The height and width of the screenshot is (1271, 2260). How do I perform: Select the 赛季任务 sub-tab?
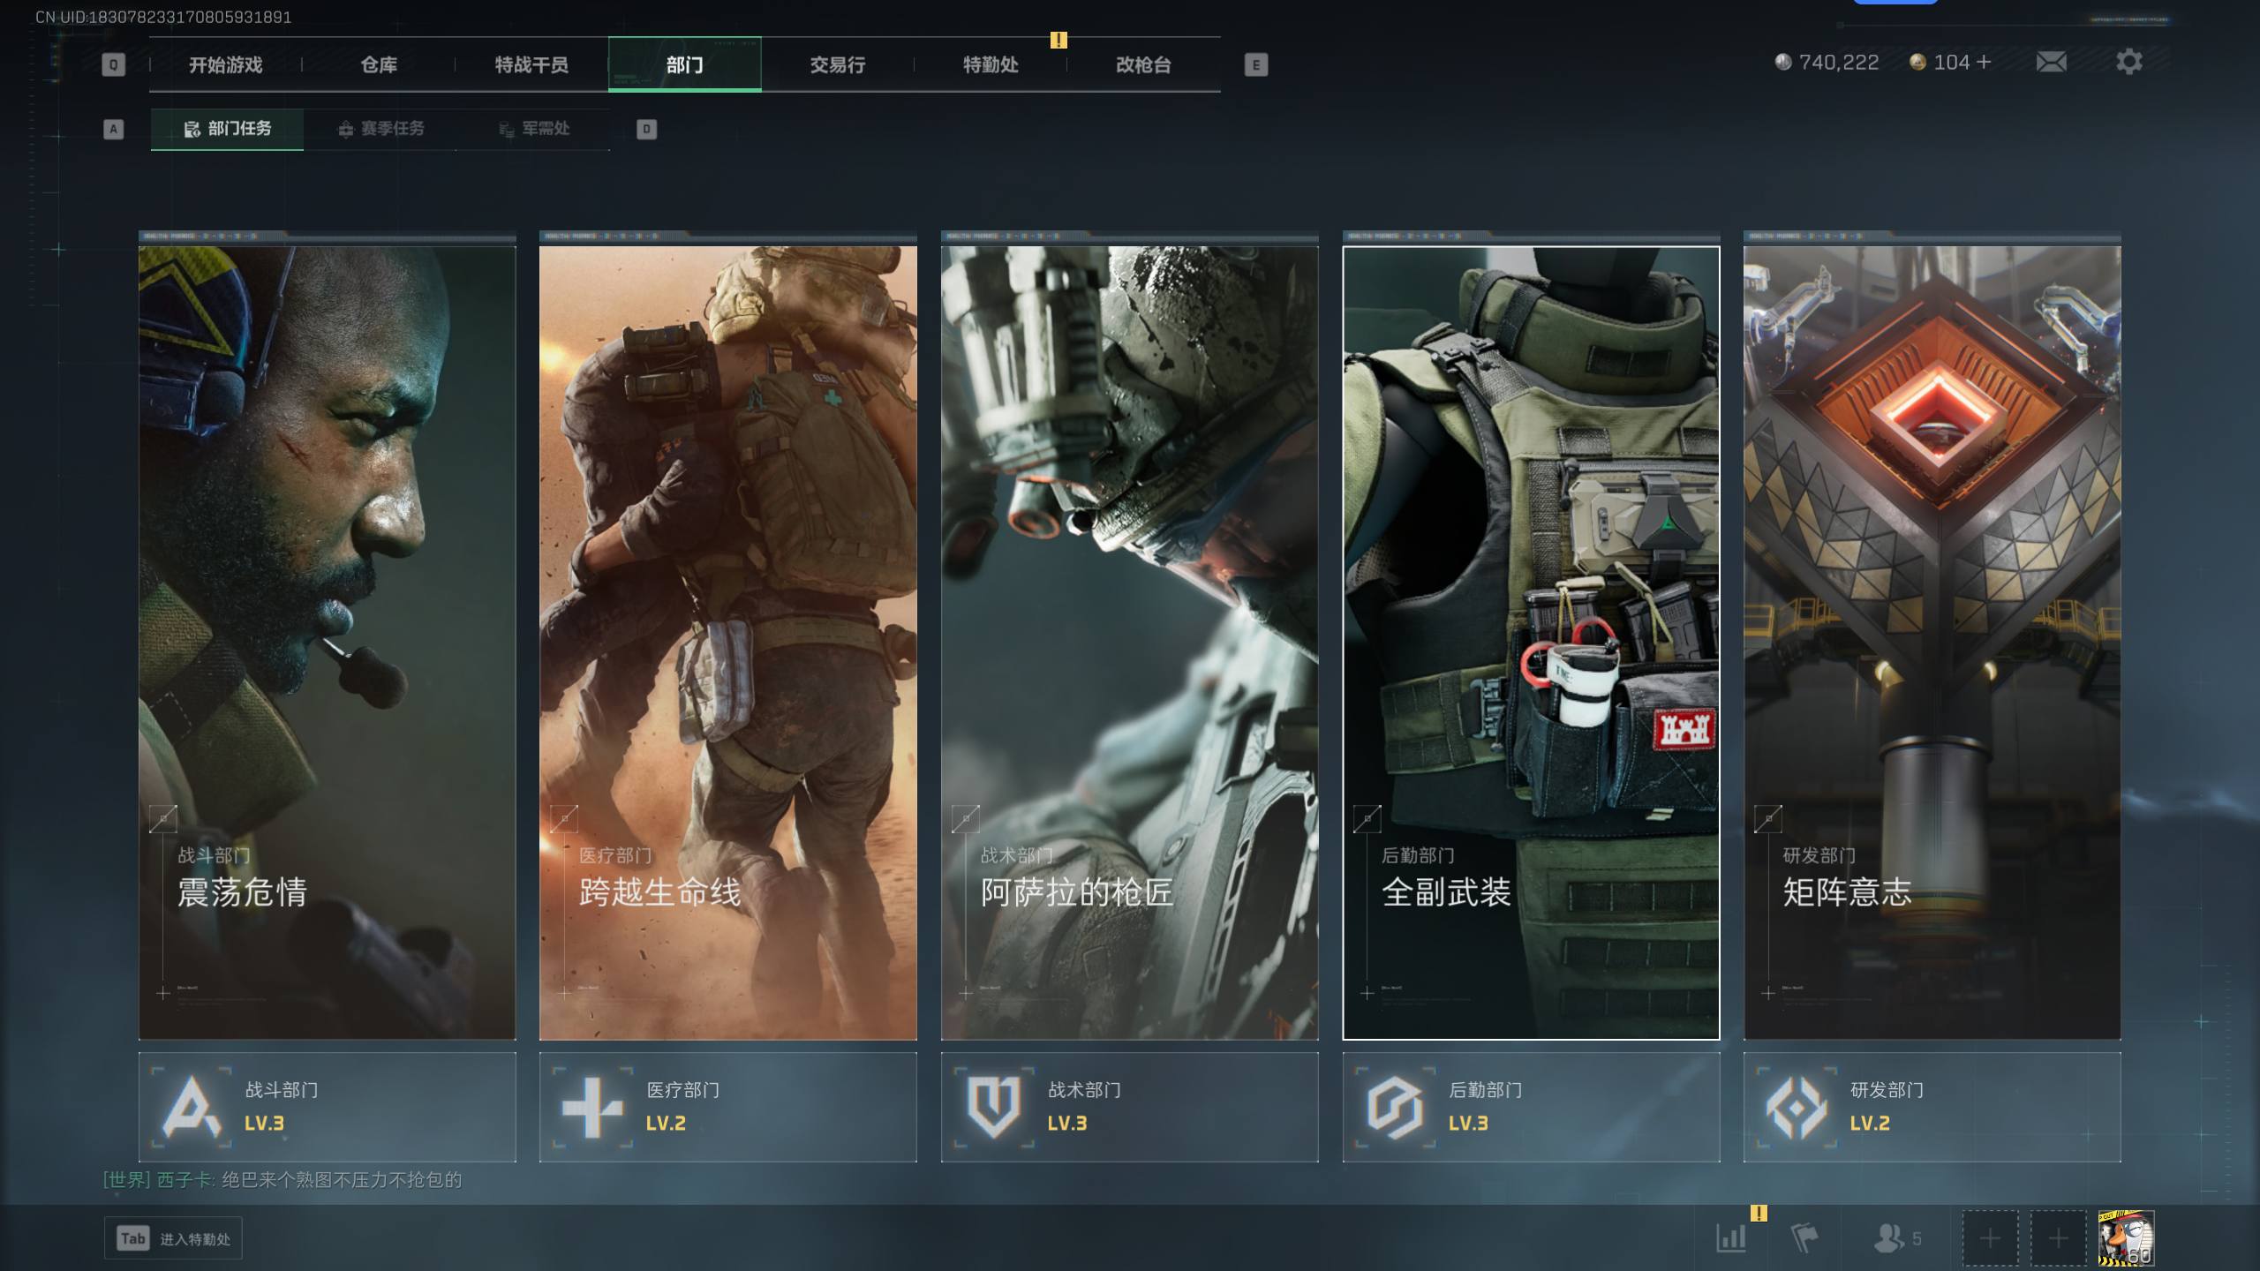coord(381,129)
